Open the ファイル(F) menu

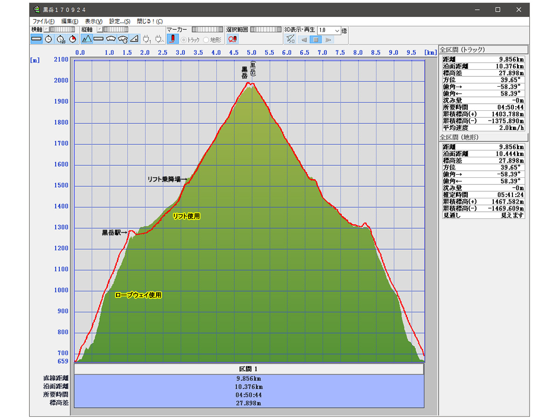point(43,21)
